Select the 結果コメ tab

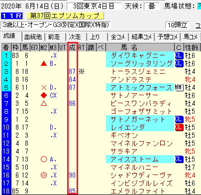(142, 37)
